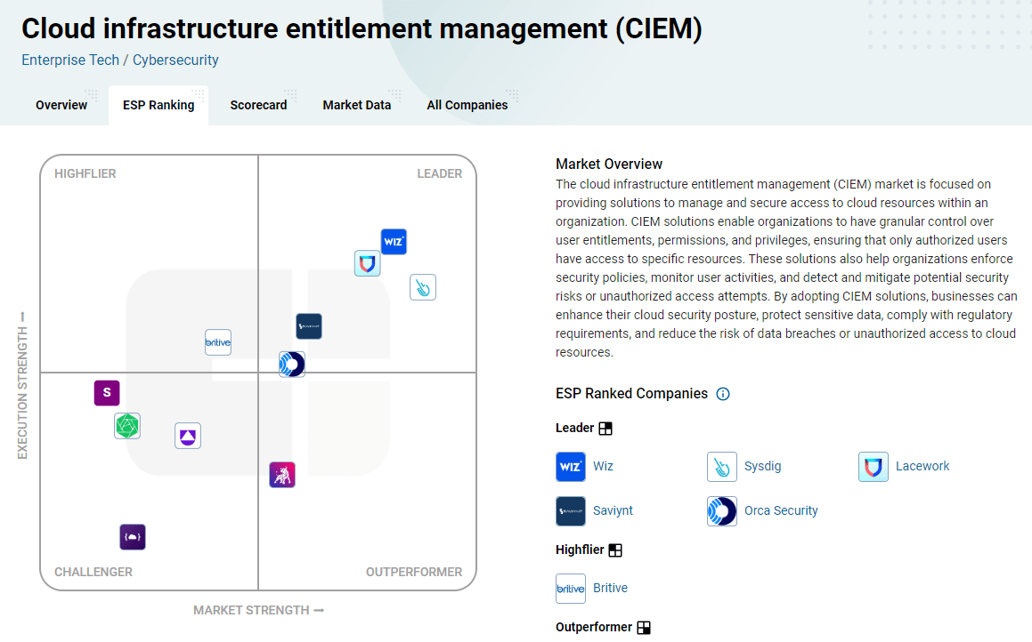Select the Orca Security icon on the chart
This screenshot has height=642, width=1032.
coord(292,365)
